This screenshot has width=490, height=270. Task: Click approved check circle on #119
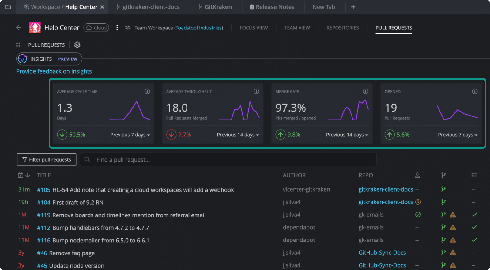418,215
